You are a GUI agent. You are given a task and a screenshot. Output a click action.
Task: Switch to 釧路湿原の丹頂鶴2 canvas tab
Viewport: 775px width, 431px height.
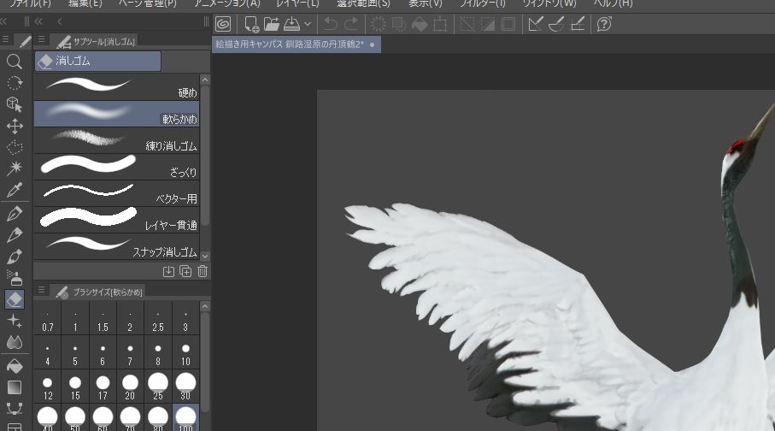click(296, 44)
